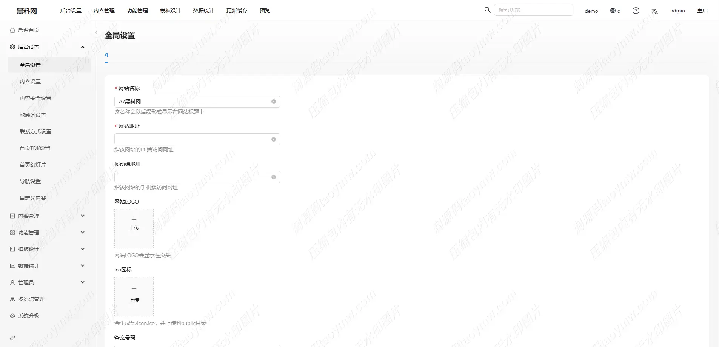Click the 重启 button in header
719x347 pixels.
coord(702,11)
